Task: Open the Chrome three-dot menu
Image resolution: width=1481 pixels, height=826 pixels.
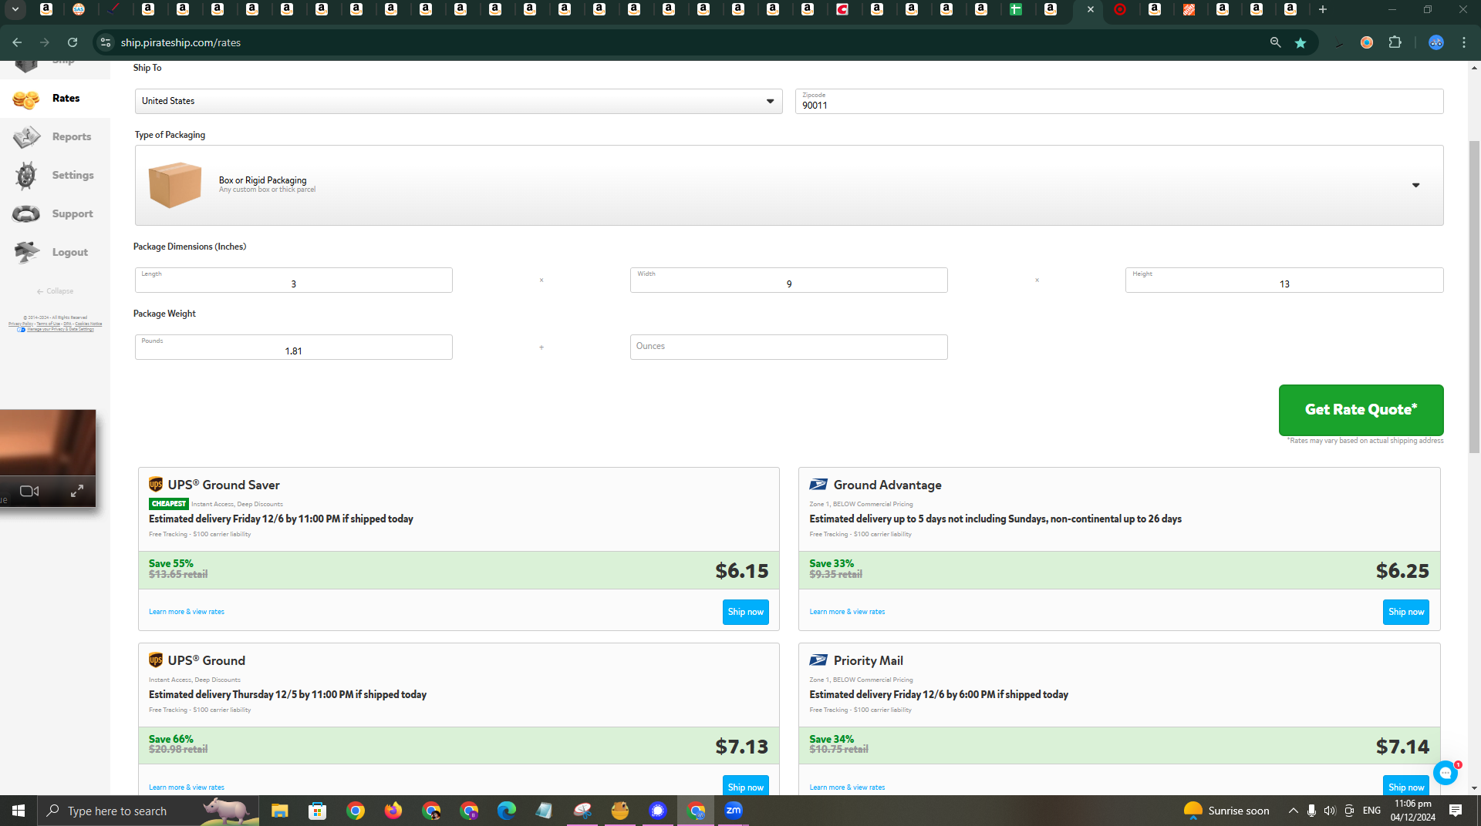Action: (x=1464, y=42)
